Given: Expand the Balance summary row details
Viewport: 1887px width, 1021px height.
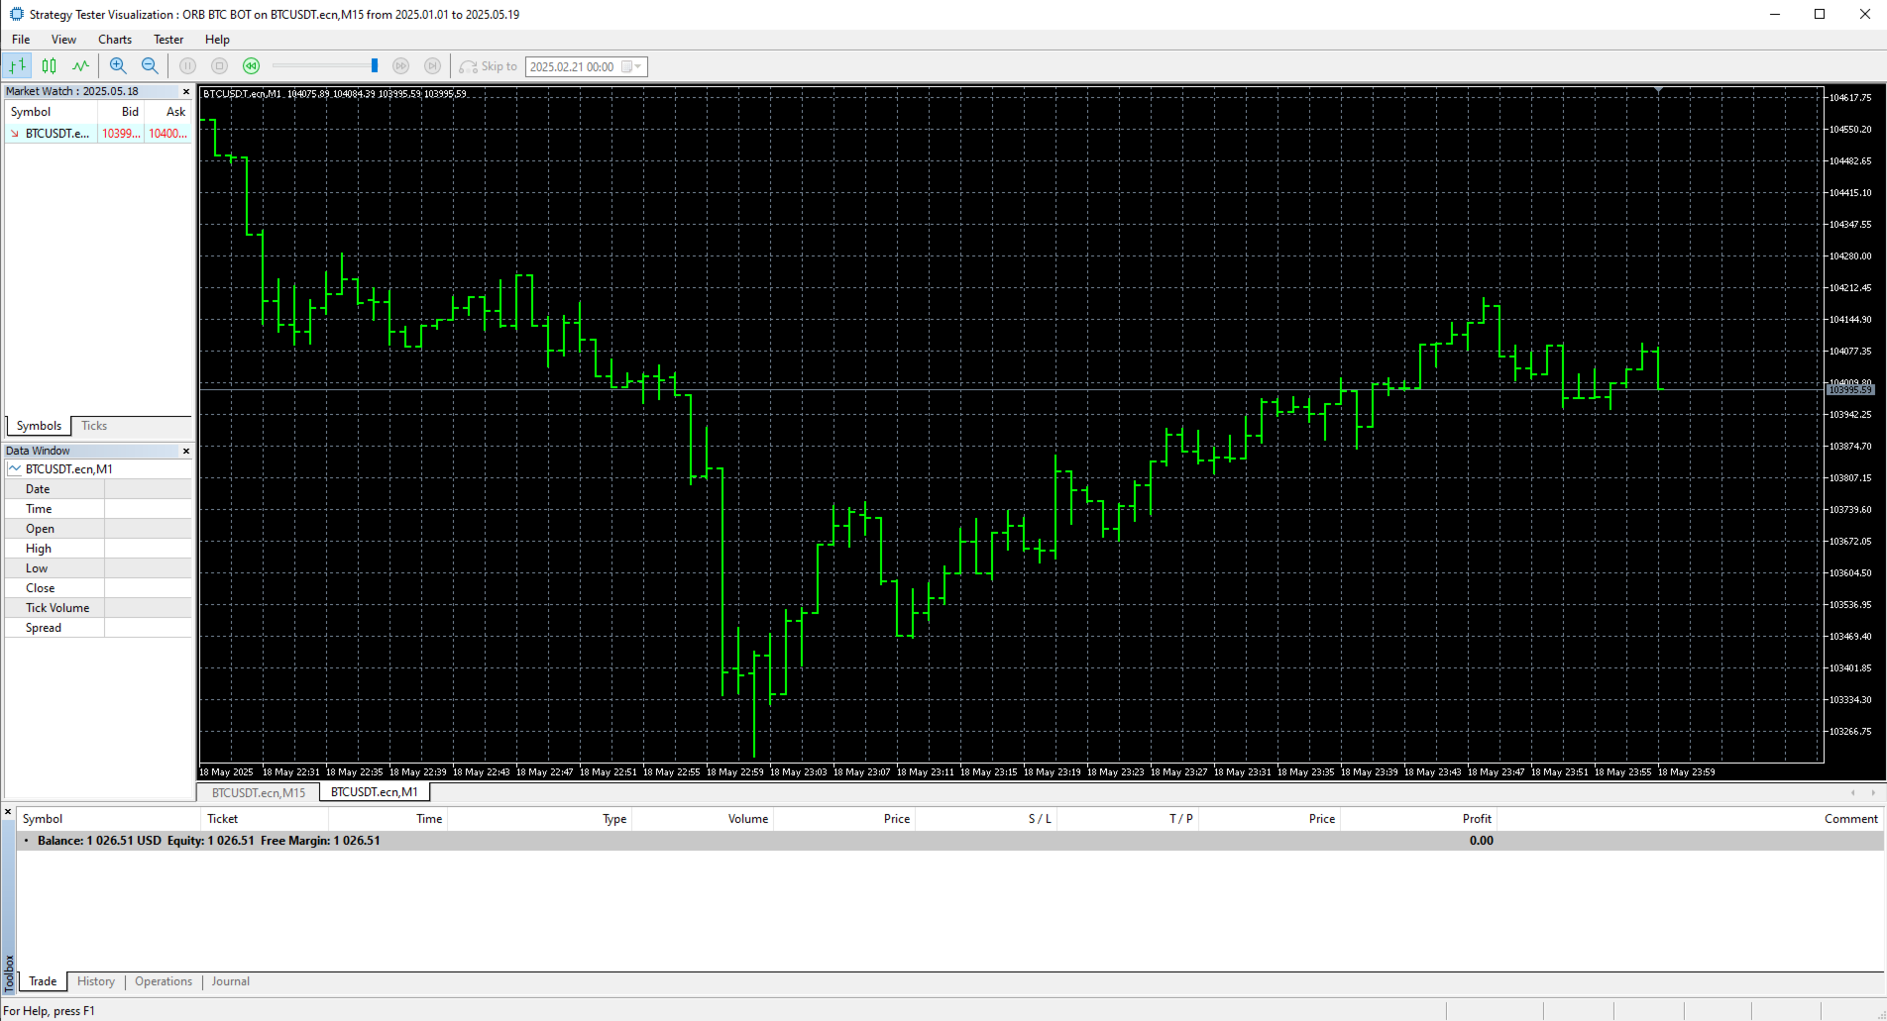Looking at the screenshot, I should tap(26, 840).
